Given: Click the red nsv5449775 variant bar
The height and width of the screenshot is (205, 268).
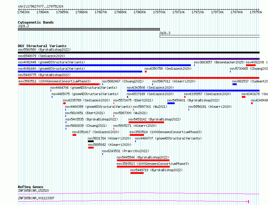Looking at the screenshot, I should 139,78.
